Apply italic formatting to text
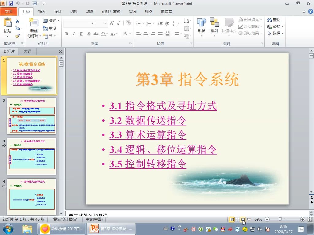 74,34
